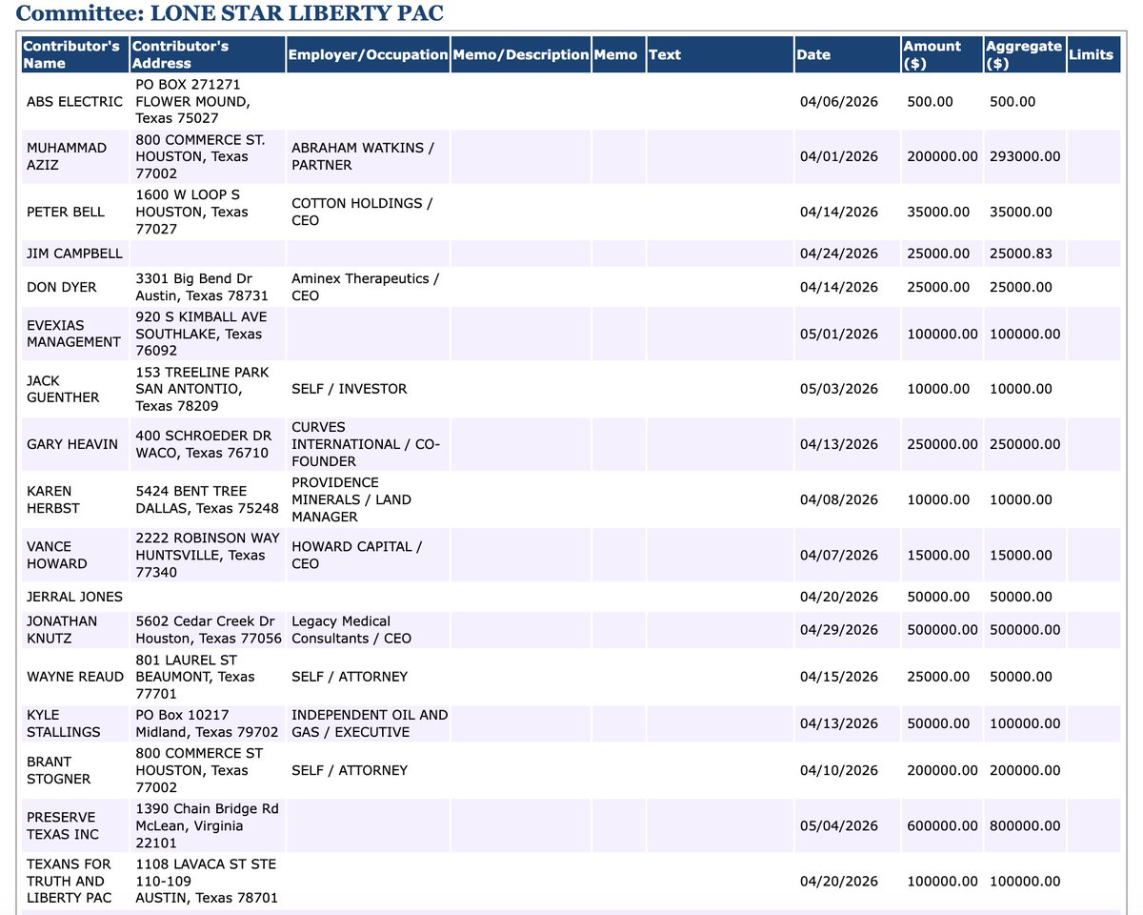Select the JIM CAMPBELL contributor name
1143x915 pixels.
tap(72, 254)
